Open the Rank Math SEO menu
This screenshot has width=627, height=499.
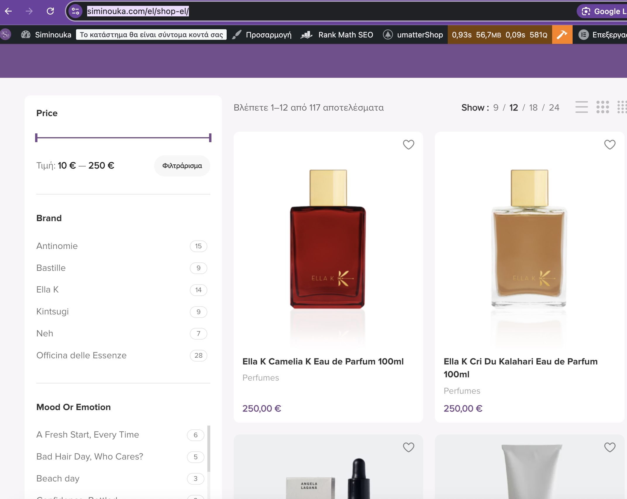tap(337, 35)
